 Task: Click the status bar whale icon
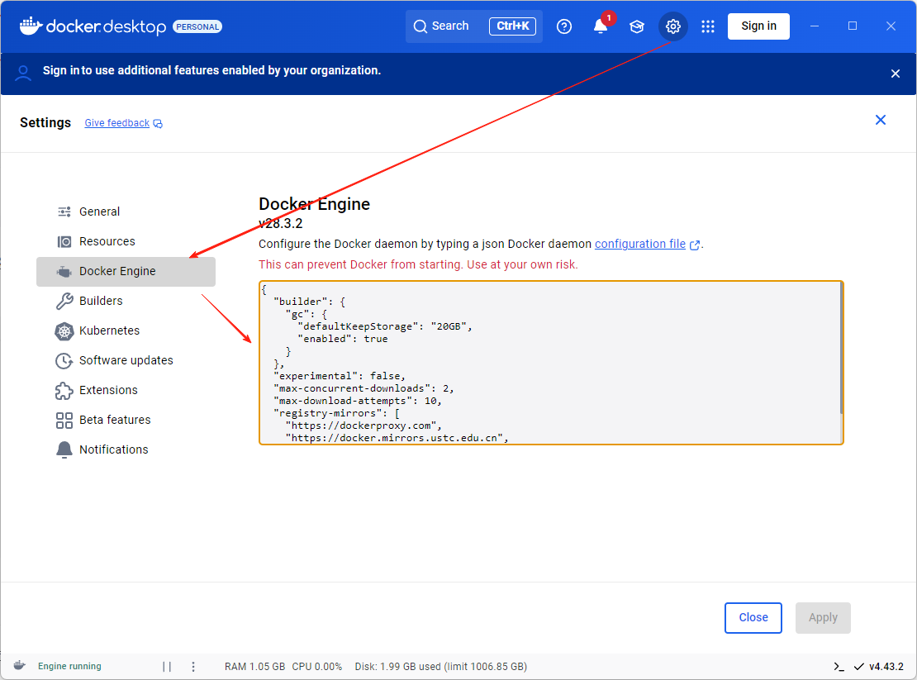[19, 666]
